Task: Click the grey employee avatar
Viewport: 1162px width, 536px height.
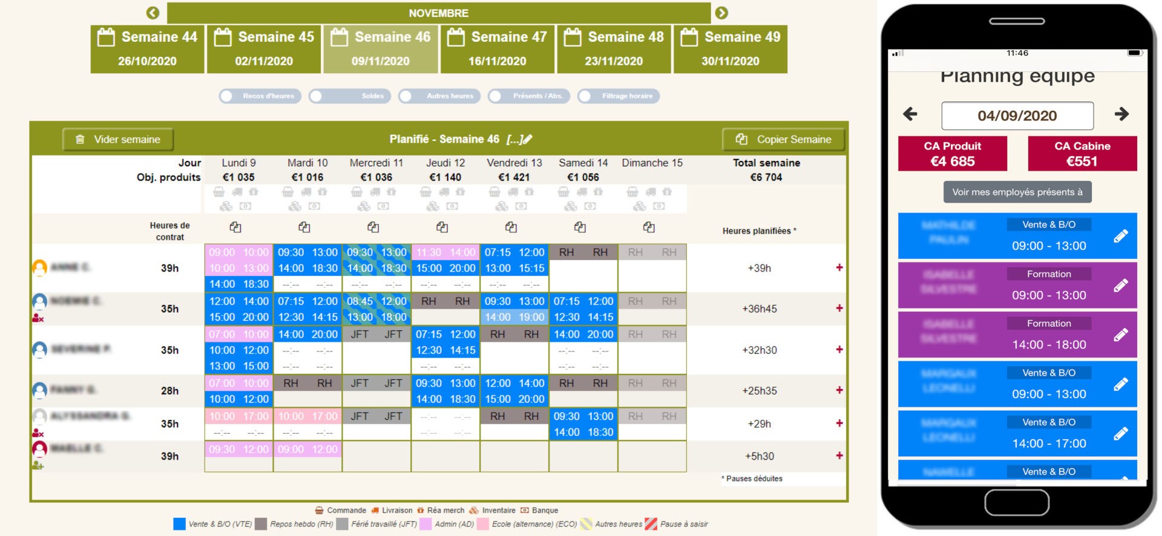Action: 39,416
